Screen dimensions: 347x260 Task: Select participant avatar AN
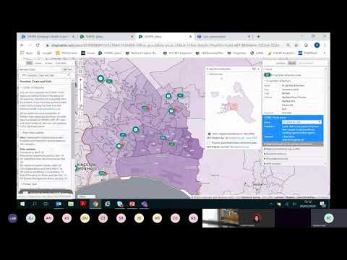[48, 218]
